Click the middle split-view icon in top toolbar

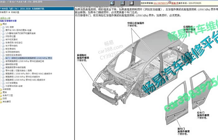pyautogui.click(x=123, y=3)
